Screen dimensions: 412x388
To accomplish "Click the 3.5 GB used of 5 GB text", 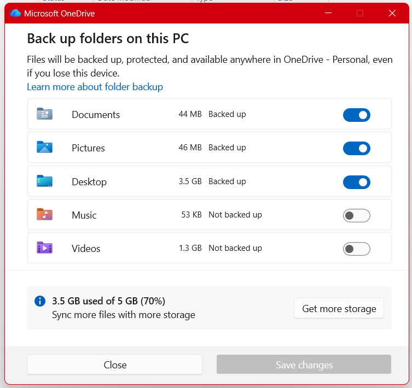I will (x=108, y=301).
